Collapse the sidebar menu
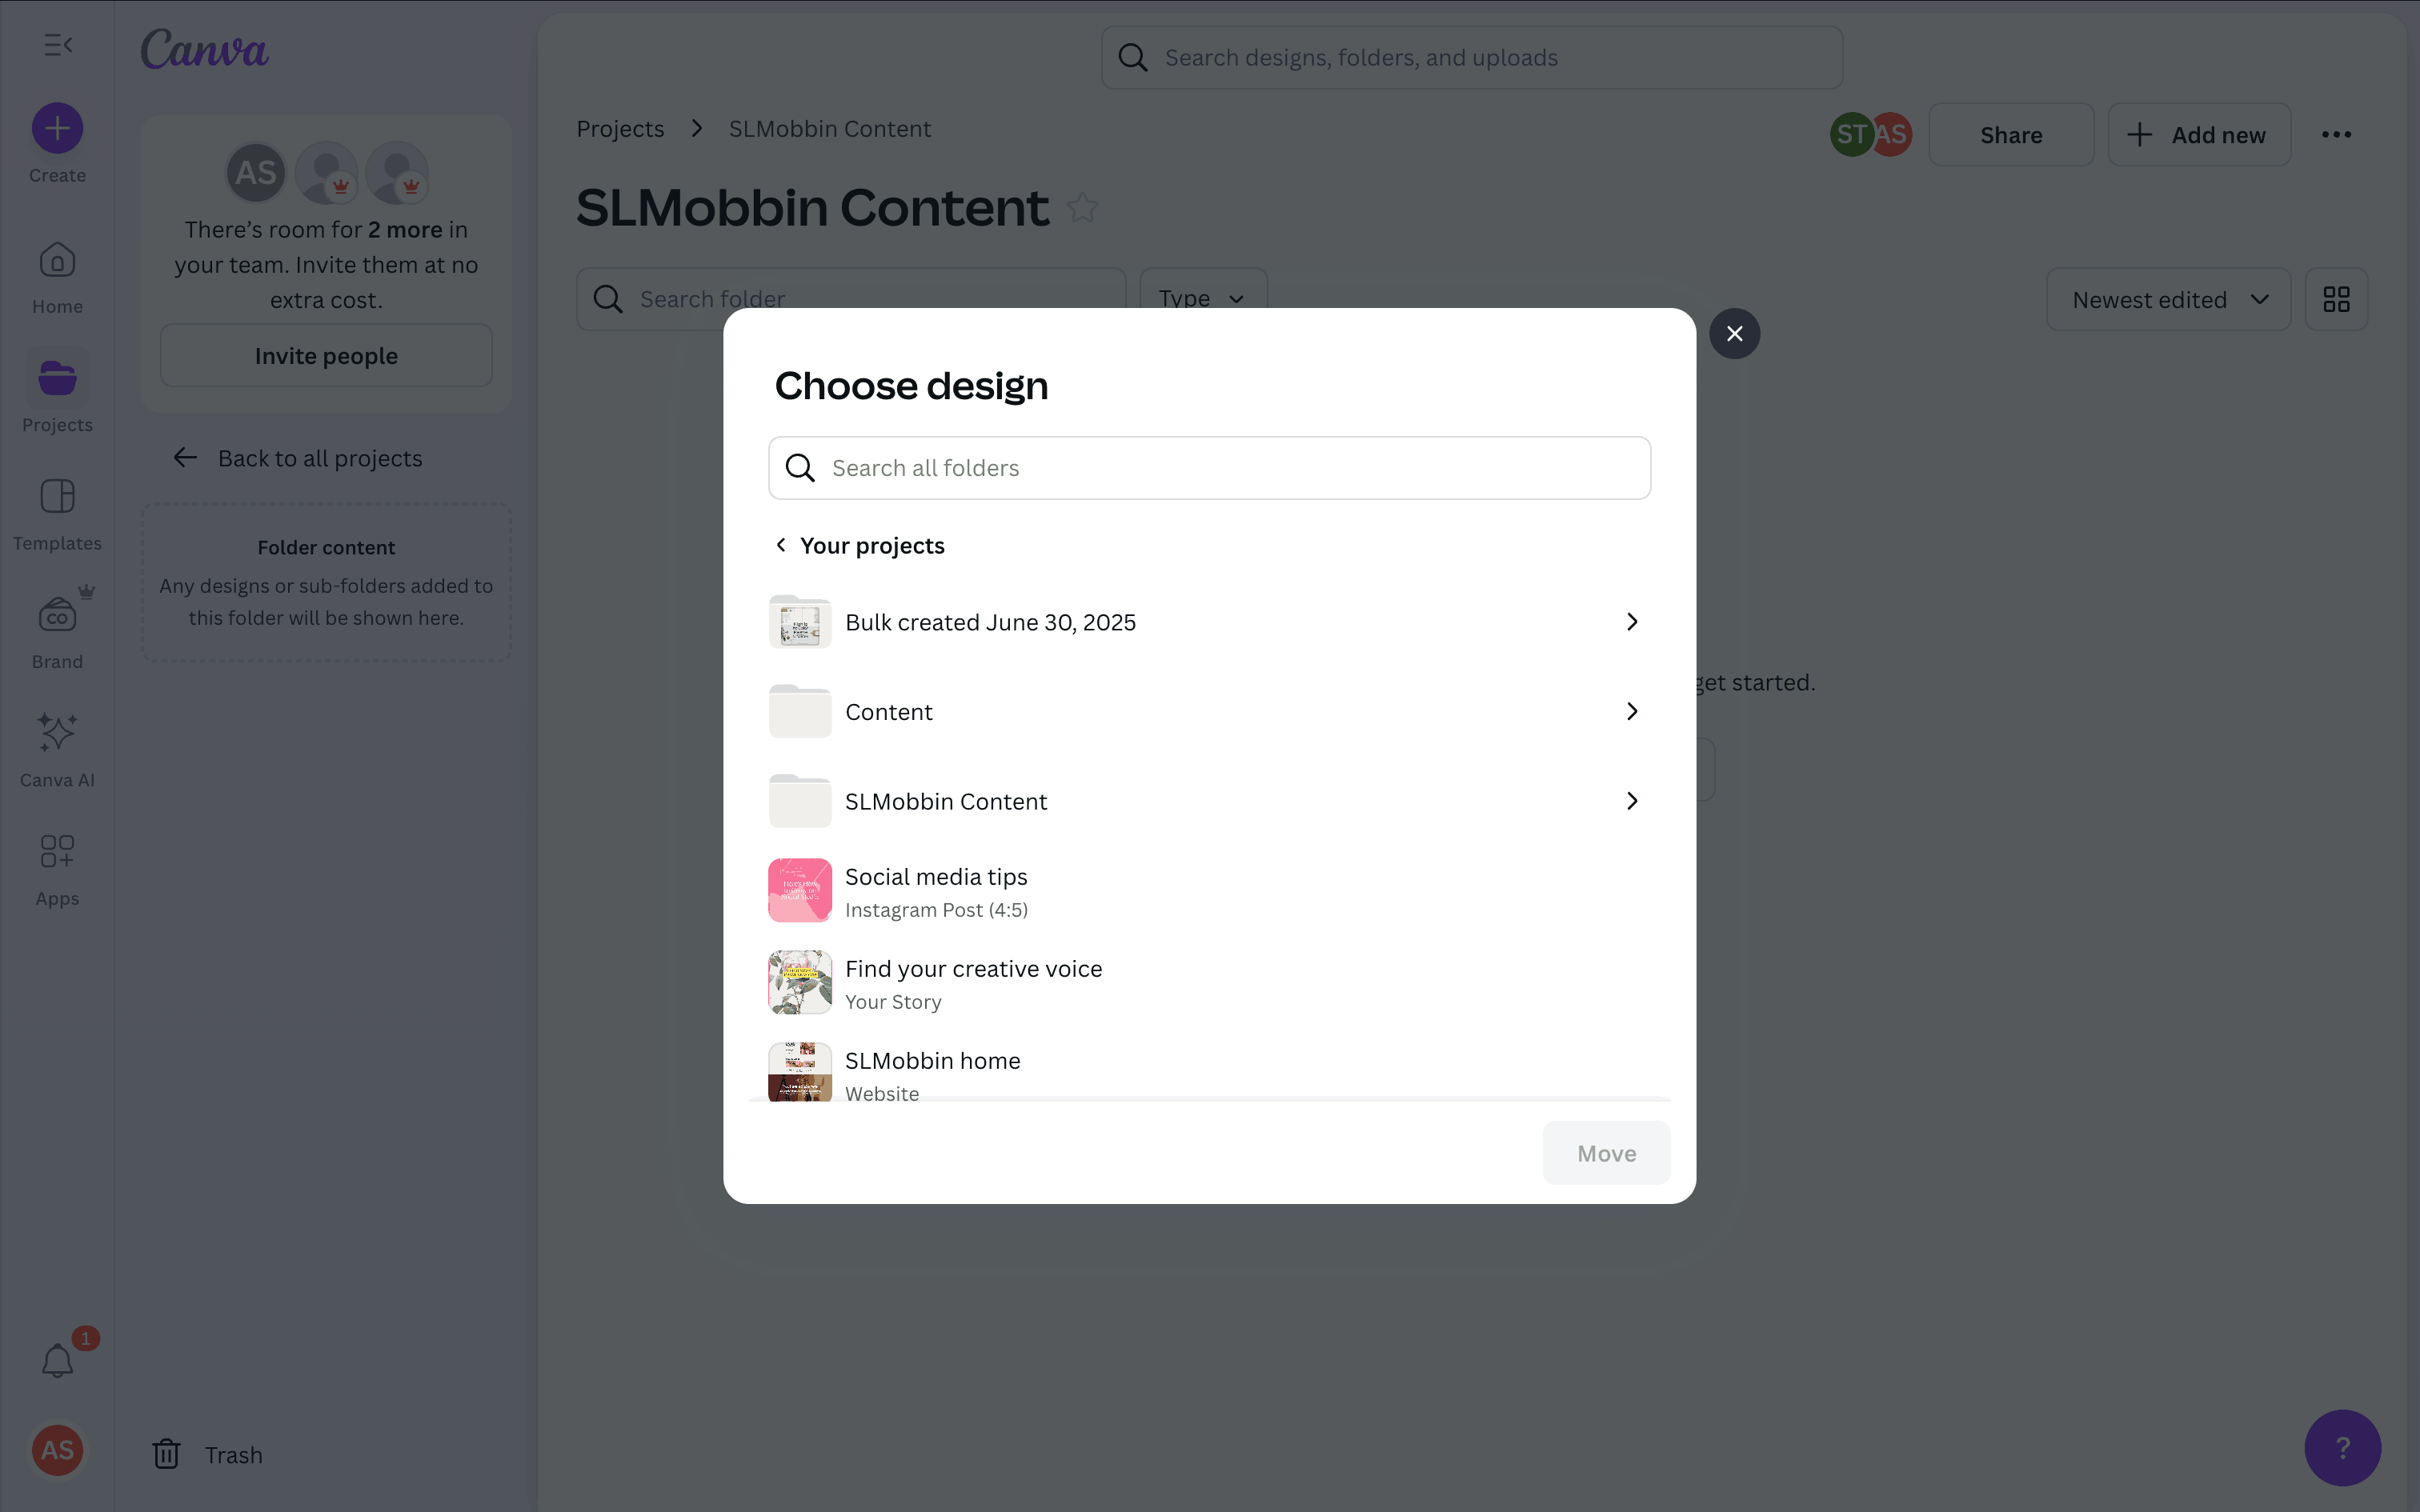This screenshot has height=1512, width=2420. pyautogui.click(x=57, y=45)
